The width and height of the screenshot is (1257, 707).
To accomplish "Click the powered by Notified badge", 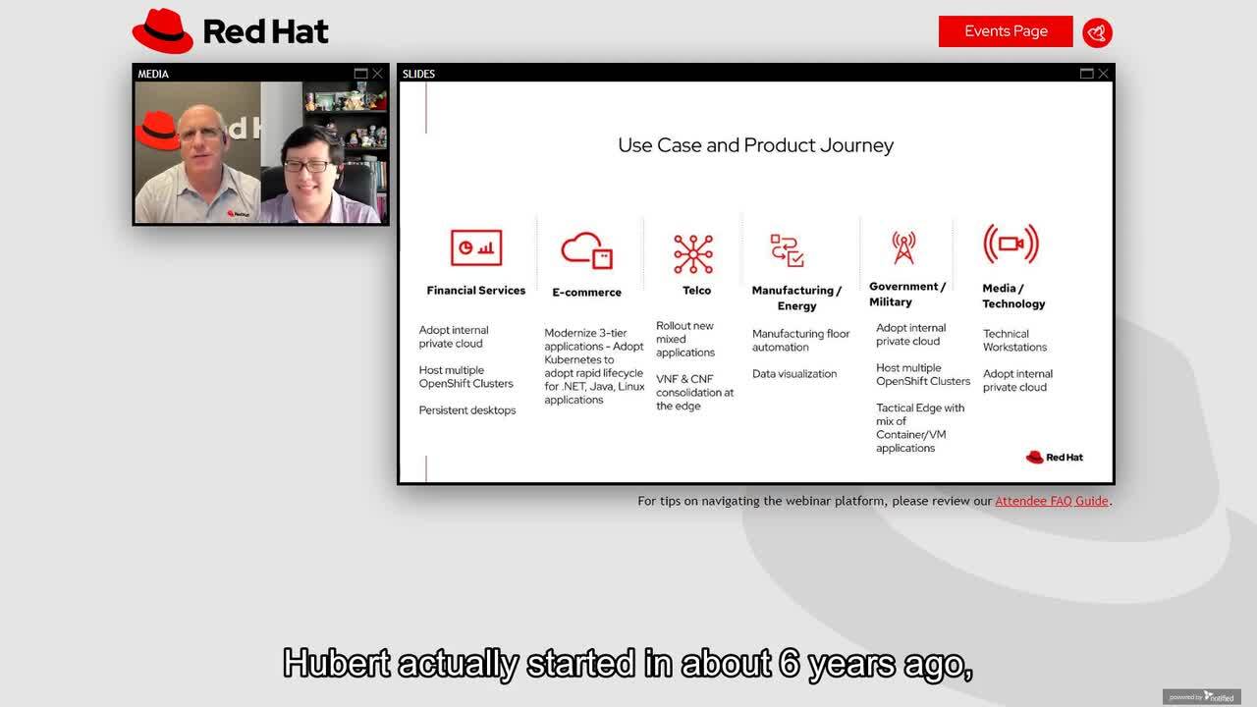I will (x=1202, y=696).
